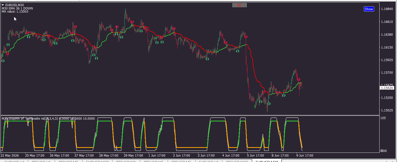Click the MA value 1.15503 text

[15, 12]
